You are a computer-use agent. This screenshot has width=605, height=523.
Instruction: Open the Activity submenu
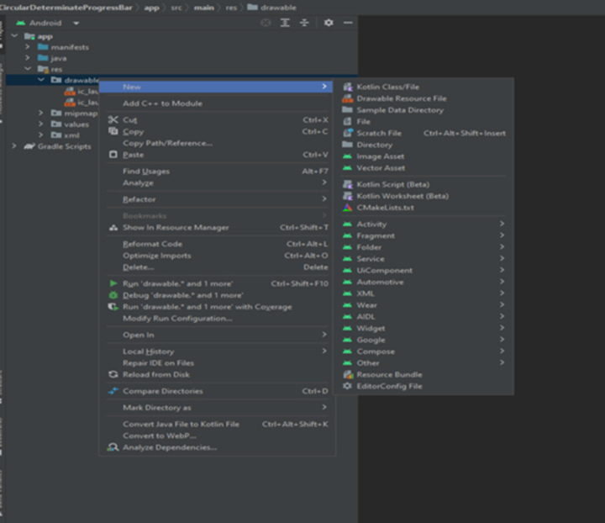coord(423,225)
